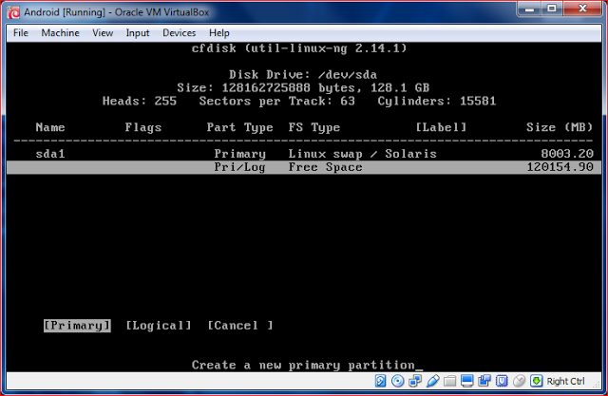The height and width of the screenshot is (396, 608).
Task: Open the video capture status icon
Action: tap(484, 381)
